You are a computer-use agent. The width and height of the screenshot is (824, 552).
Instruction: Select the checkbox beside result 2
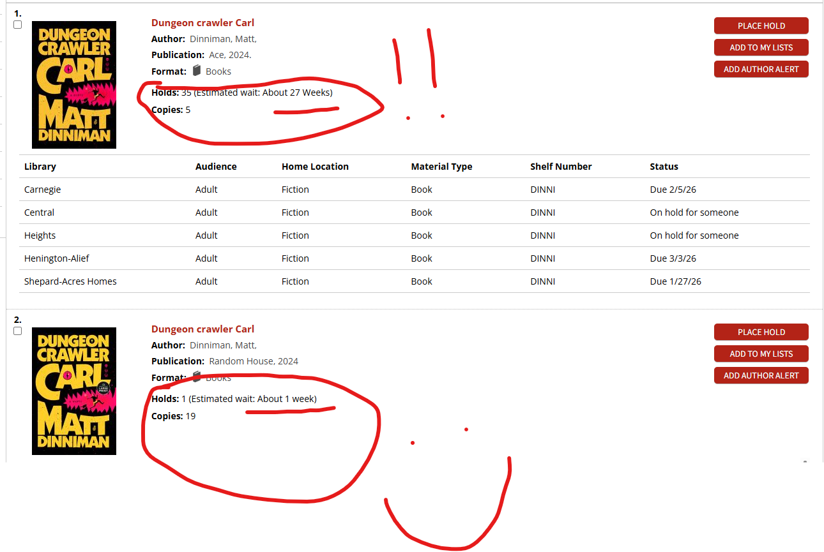coord(18,331)
